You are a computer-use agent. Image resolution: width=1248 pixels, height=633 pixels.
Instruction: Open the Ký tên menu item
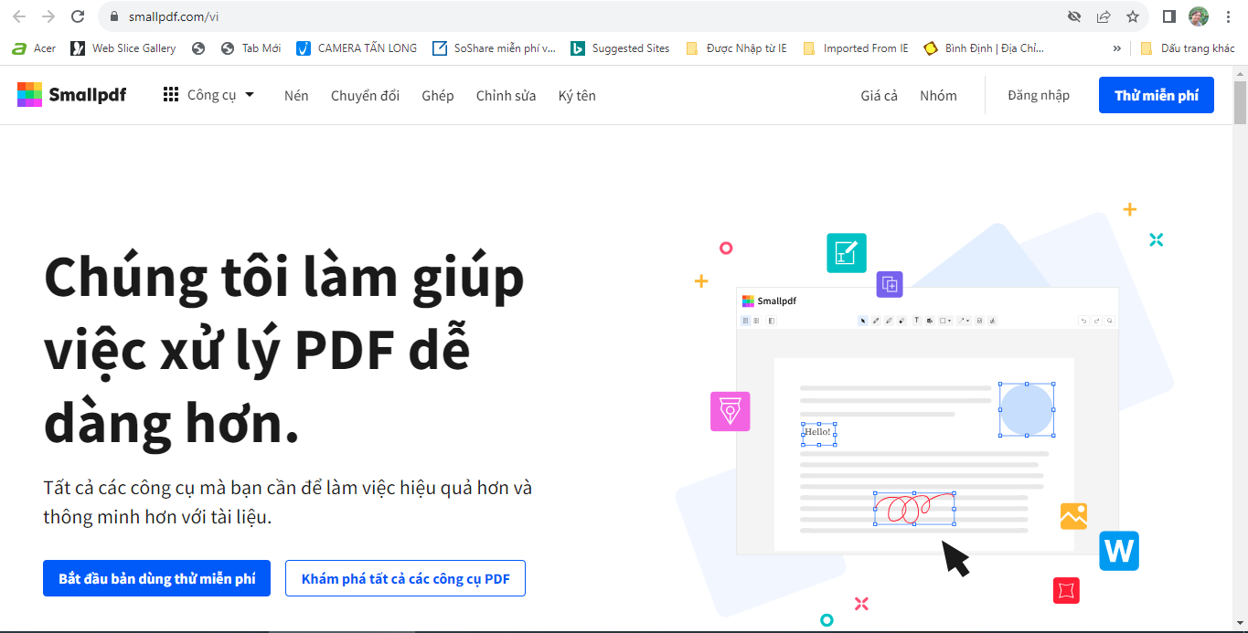pyautogui.click(x=577, y=95)
